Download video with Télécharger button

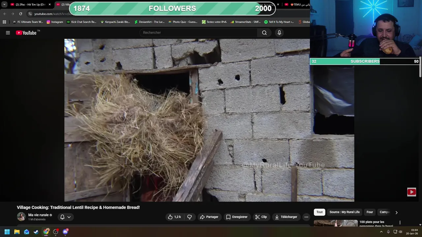286,217
